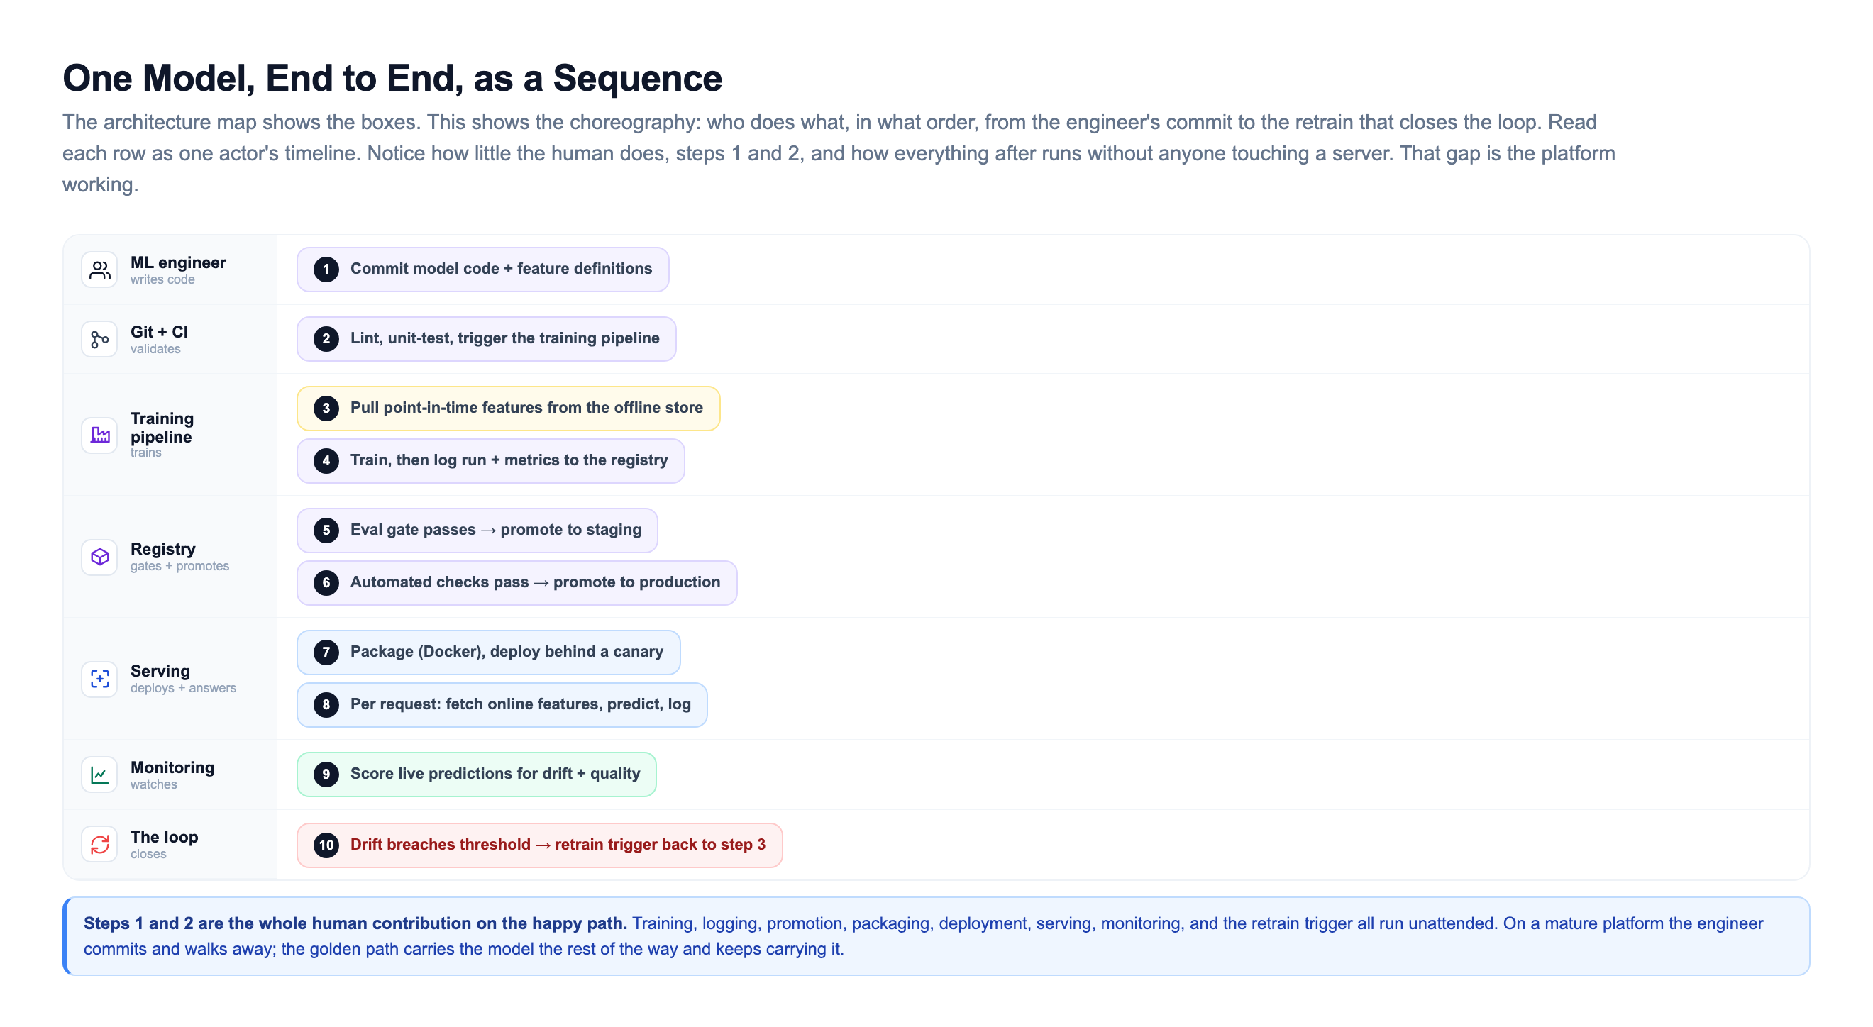
Task: Select step 8 Per request chip
Action: tap(502, 705)
